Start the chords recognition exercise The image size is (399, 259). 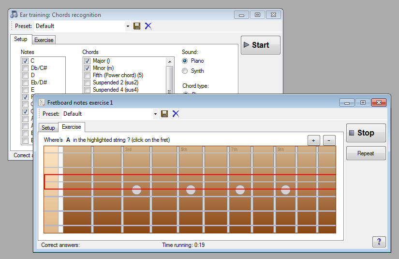coord(260,45)
